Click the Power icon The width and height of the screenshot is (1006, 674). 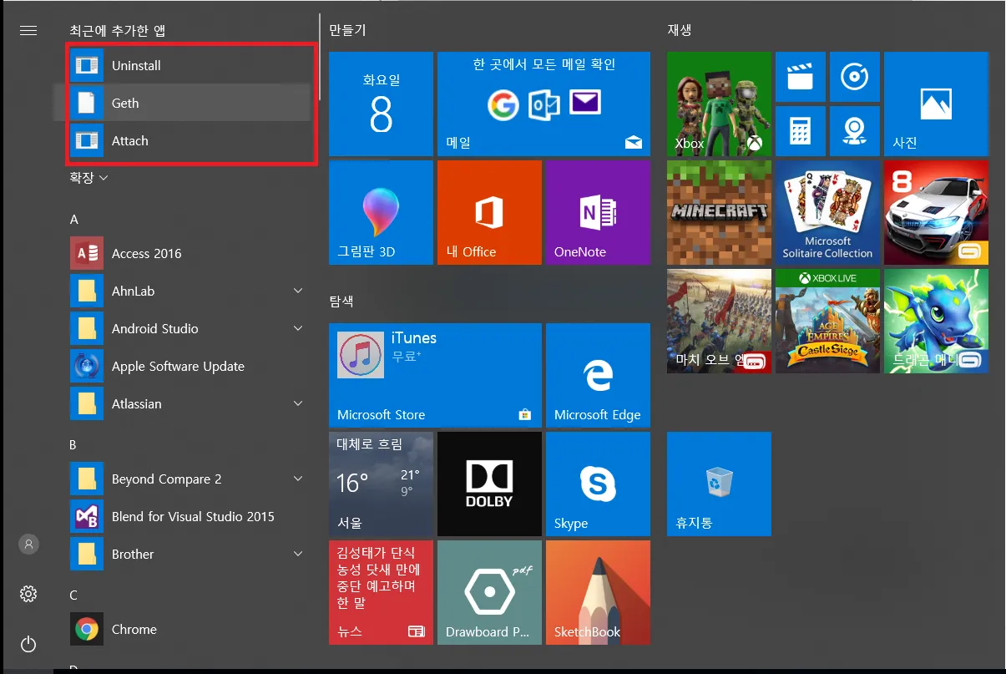[x=28, y=644]
